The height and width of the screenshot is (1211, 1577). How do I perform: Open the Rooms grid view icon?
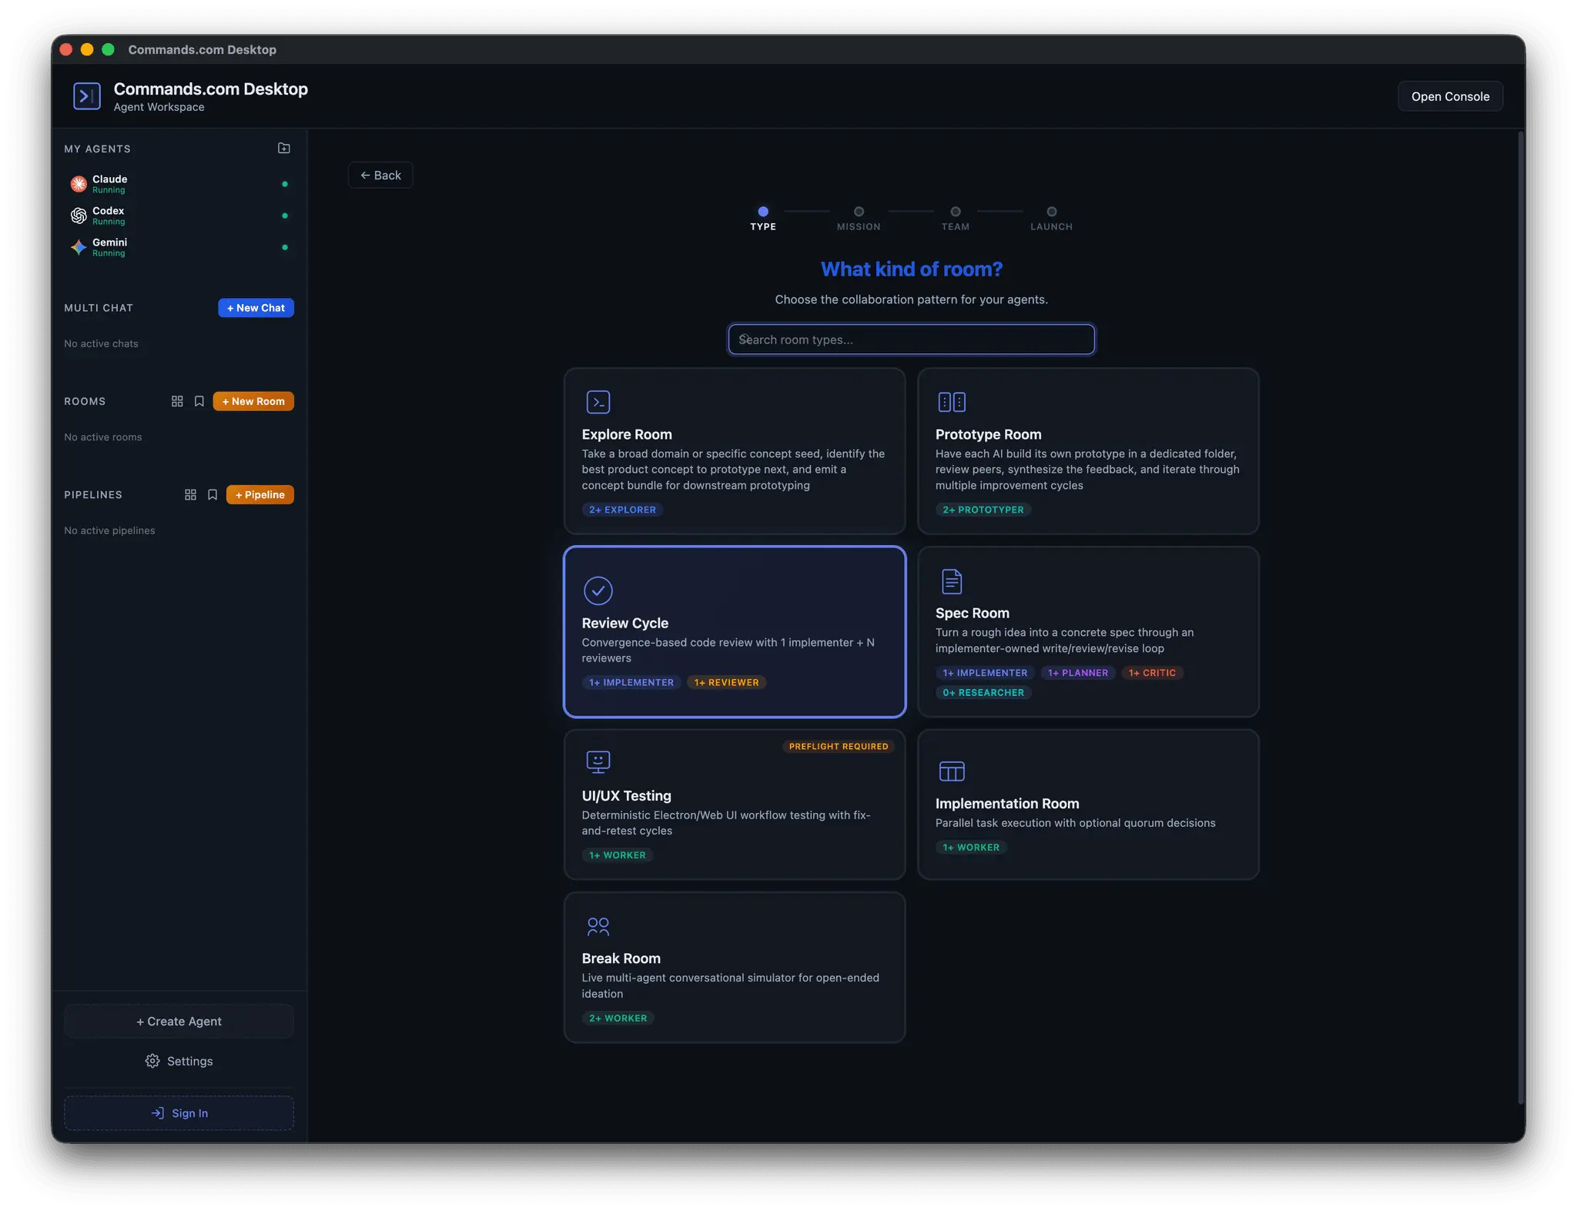coord(177,401)
